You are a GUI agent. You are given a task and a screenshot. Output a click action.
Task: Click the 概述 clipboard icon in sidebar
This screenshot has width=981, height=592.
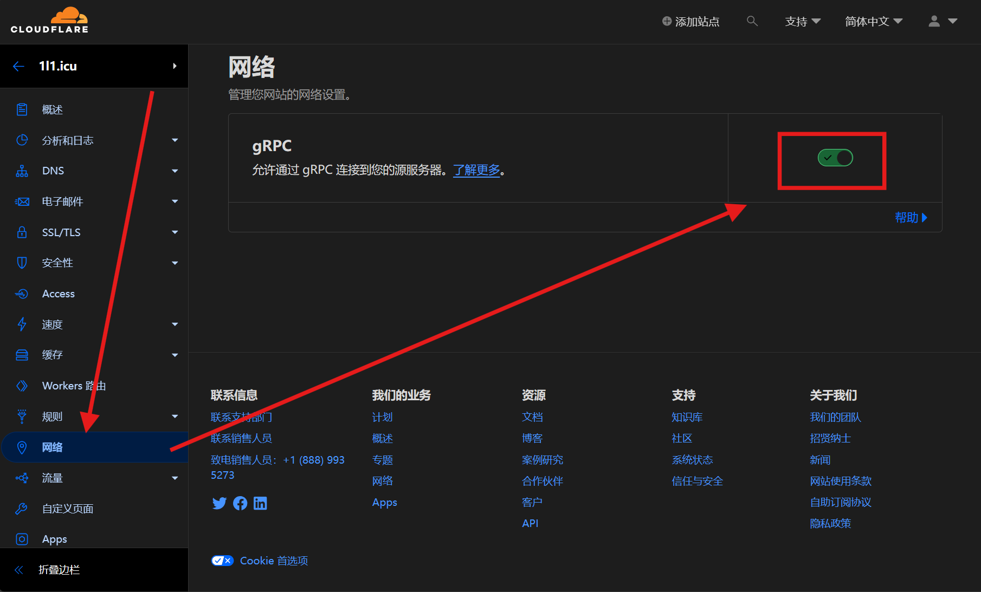(22, 109)
